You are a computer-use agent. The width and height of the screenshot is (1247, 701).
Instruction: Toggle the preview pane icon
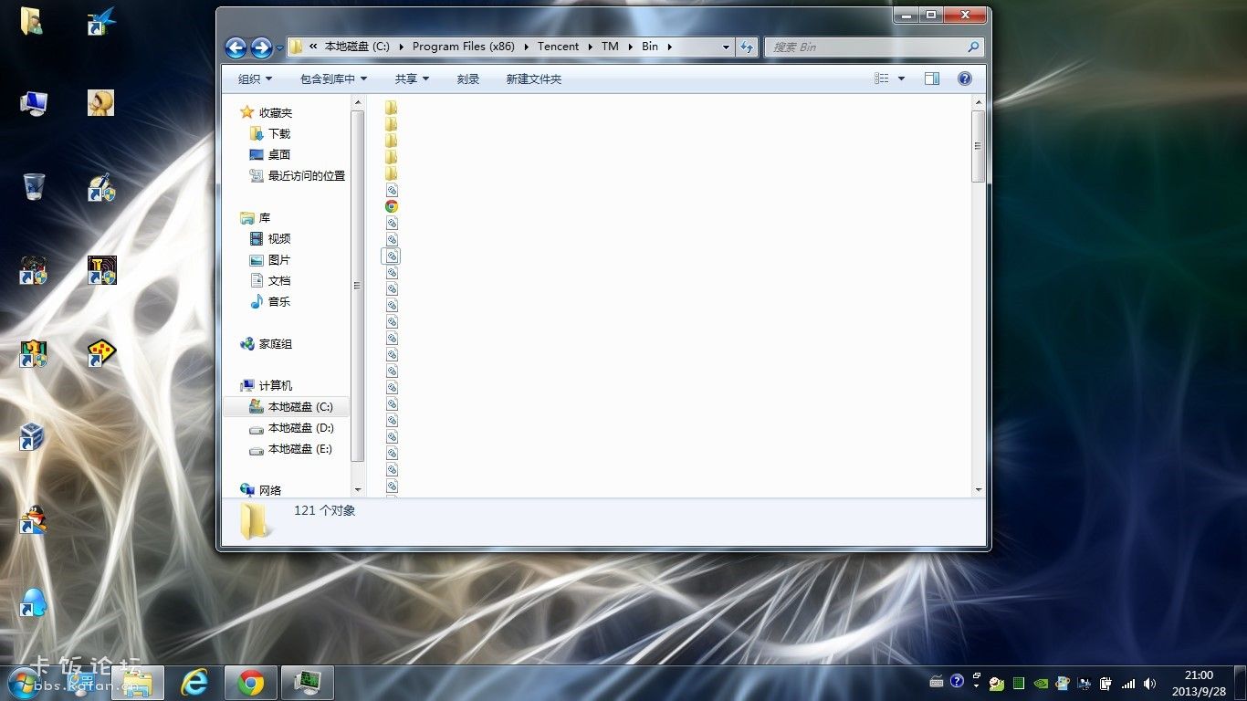click(x=932, y=78)
